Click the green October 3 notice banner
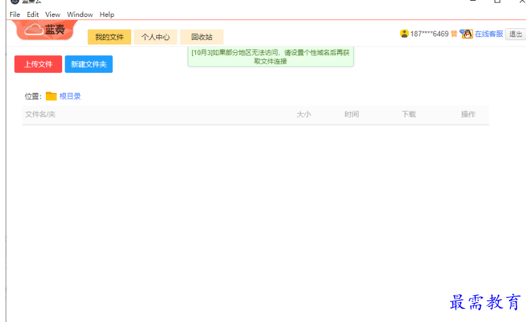Image resolution: width=526 pixels, height=322 pixels. [271, 56]
